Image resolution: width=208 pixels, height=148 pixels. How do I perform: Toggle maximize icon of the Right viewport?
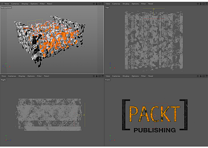[x=102, y=76]
